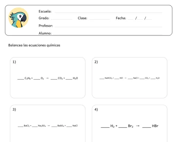Click the Alumno blank line
Image resolution: width=177 pixels, height=142 pixels.
click(108, 34)
